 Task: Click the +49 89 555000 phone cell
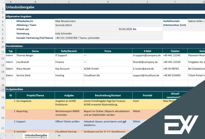175,77
